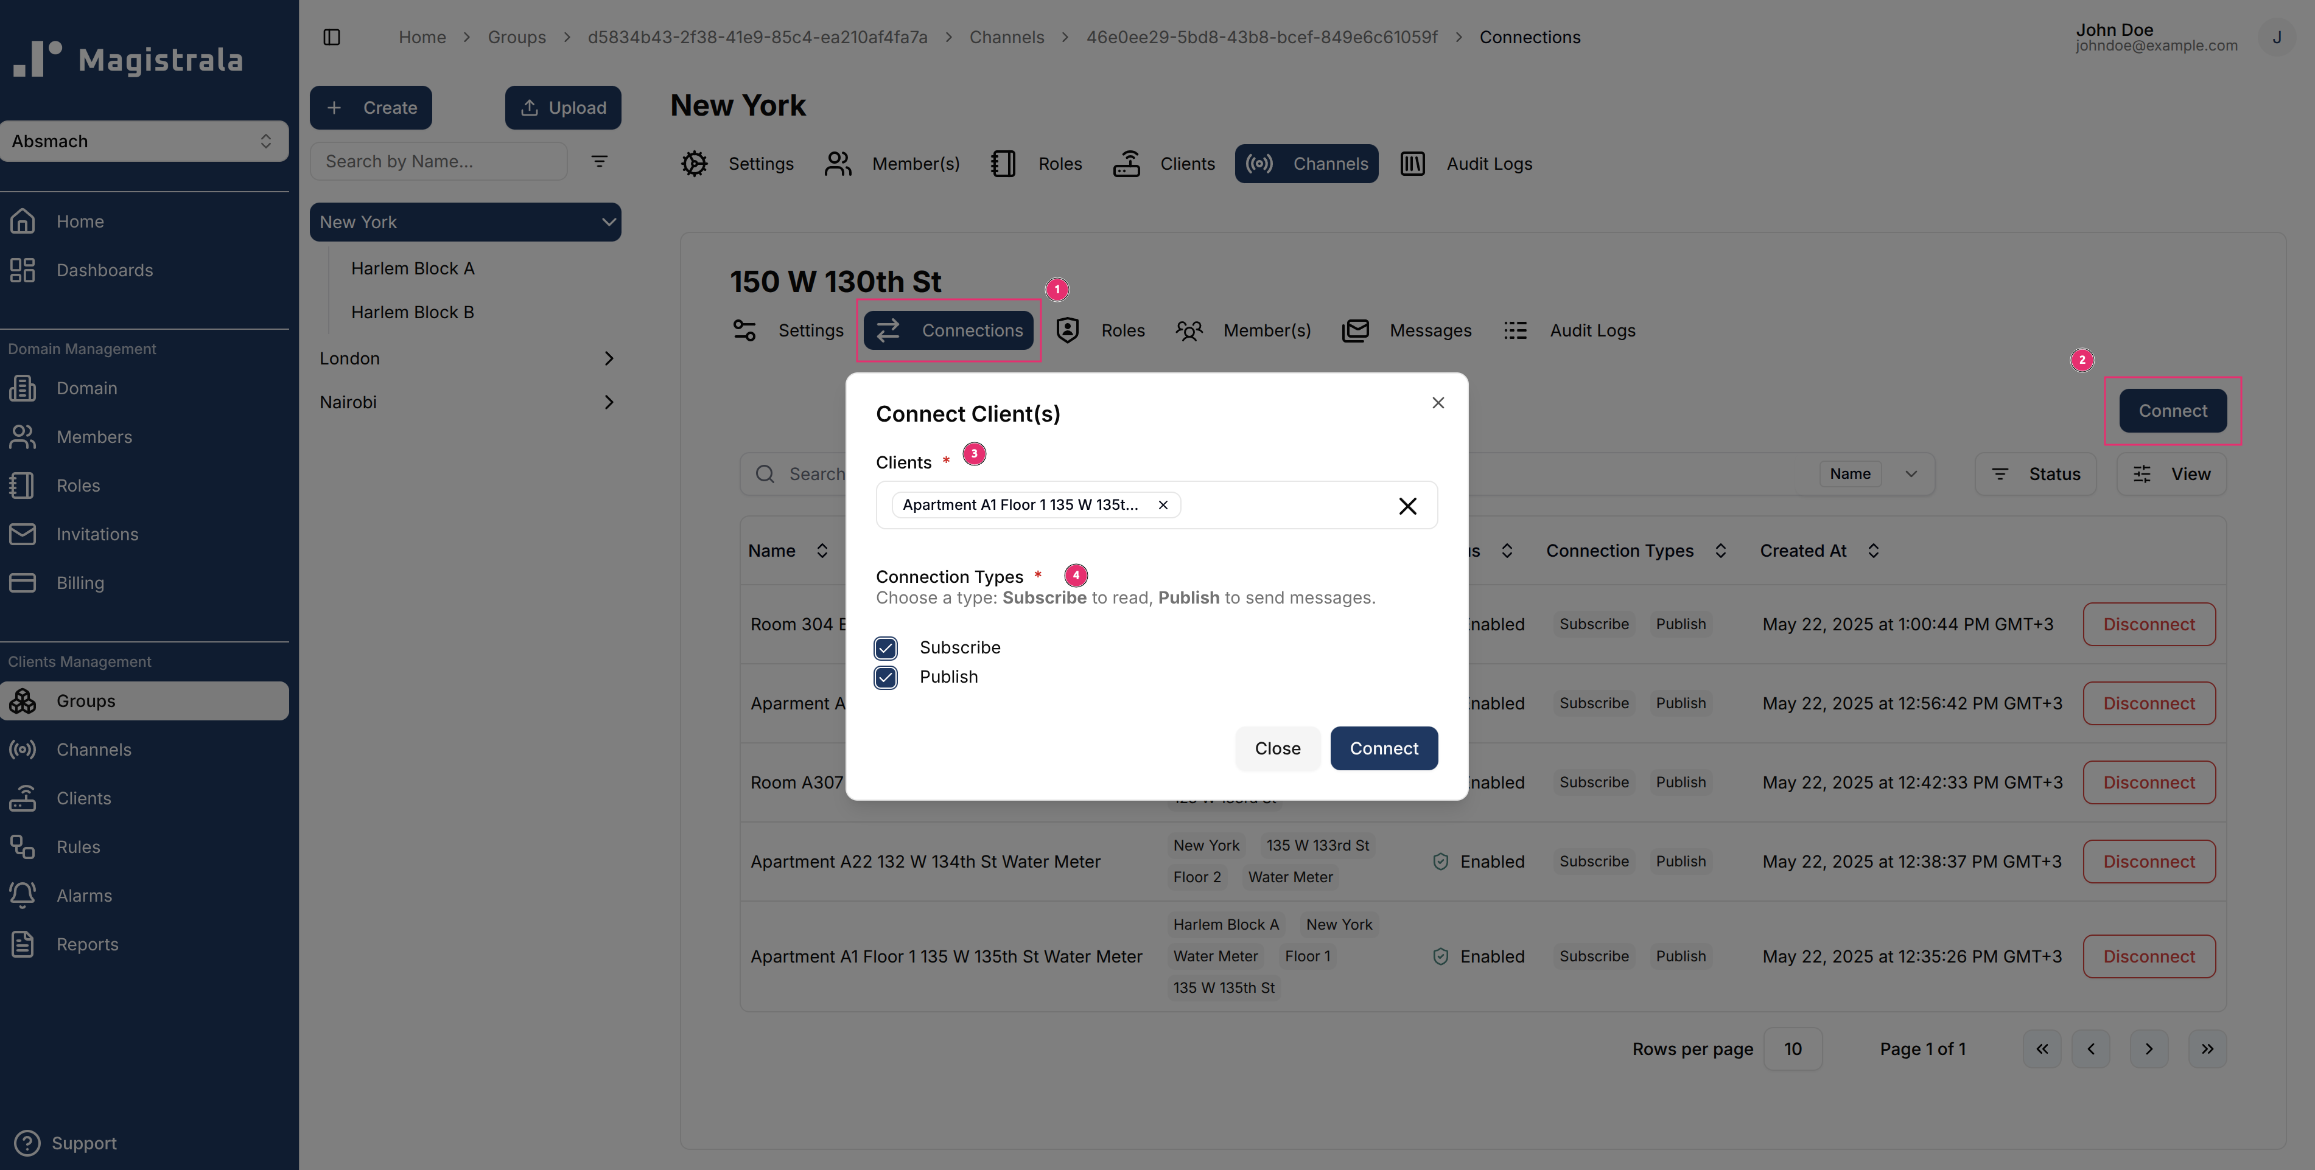The image size is (2315, 1170).
Task: Open the Home sidebar icon
Action: [23, 221]
